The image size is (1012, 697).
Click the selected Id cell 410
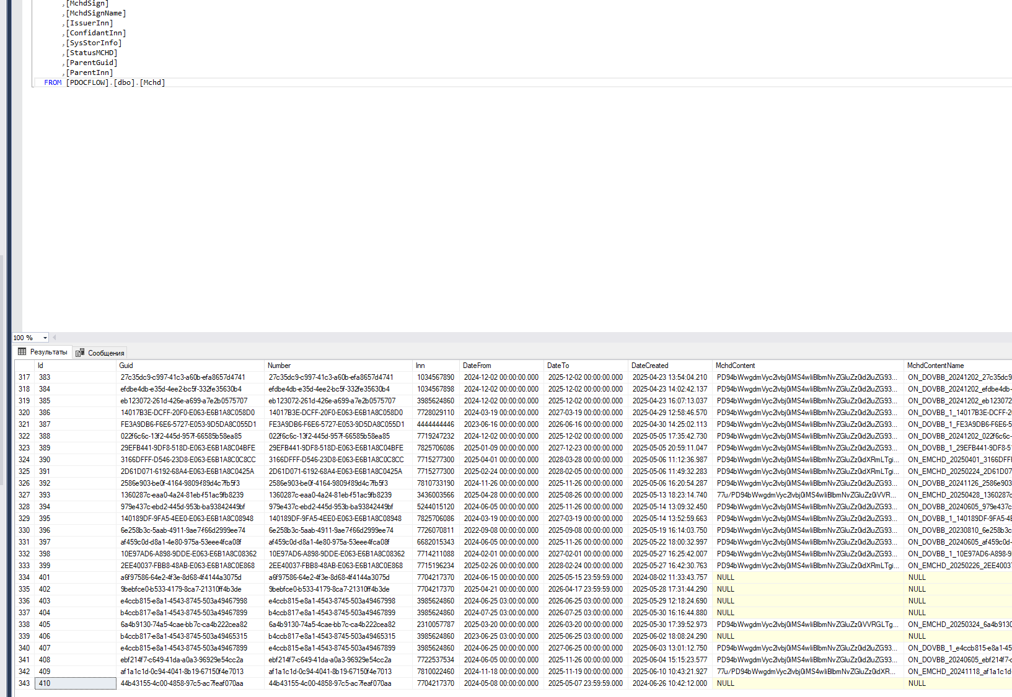pos(76,683)
